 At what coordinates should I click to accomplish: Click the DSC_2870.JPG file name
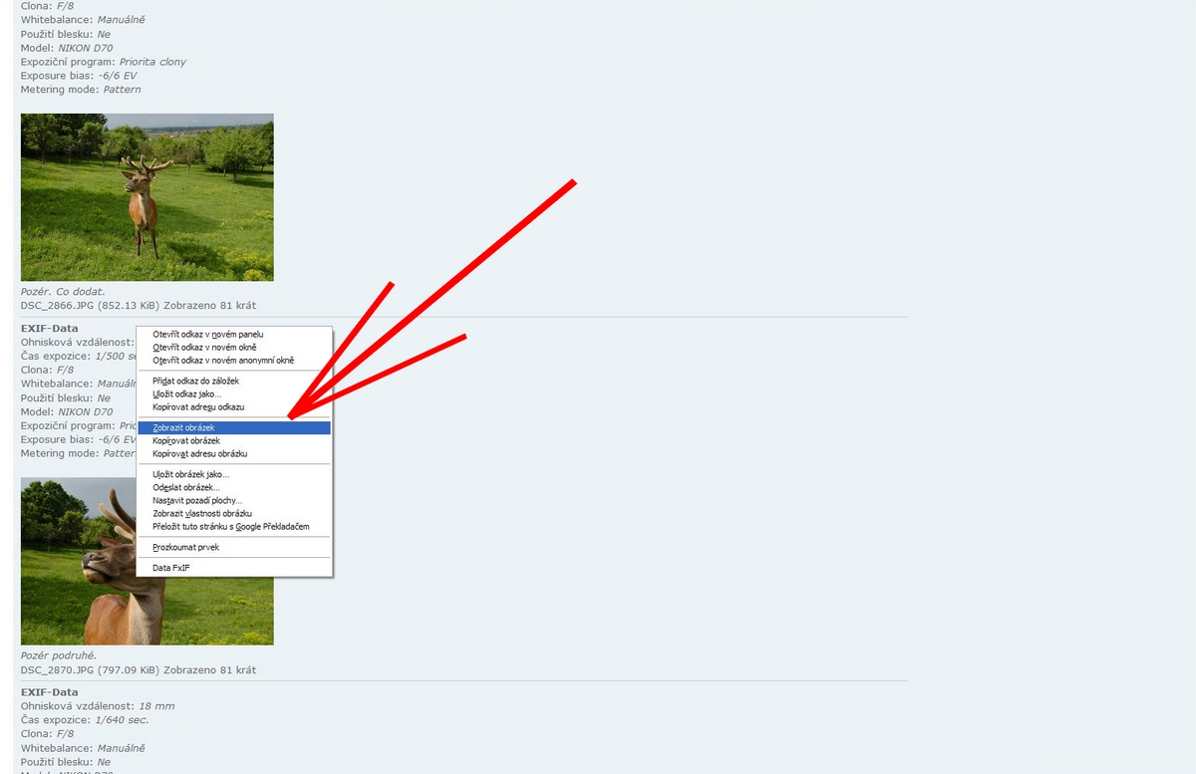(58, 670)
